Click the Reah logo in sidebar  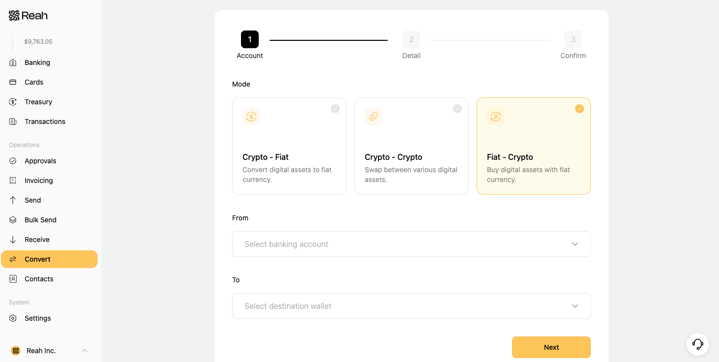(28, 16)
